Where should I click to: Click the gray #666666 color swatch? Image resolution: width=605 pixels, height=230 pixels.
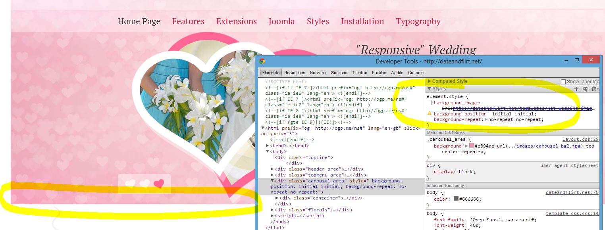click(x=456, y=199)
